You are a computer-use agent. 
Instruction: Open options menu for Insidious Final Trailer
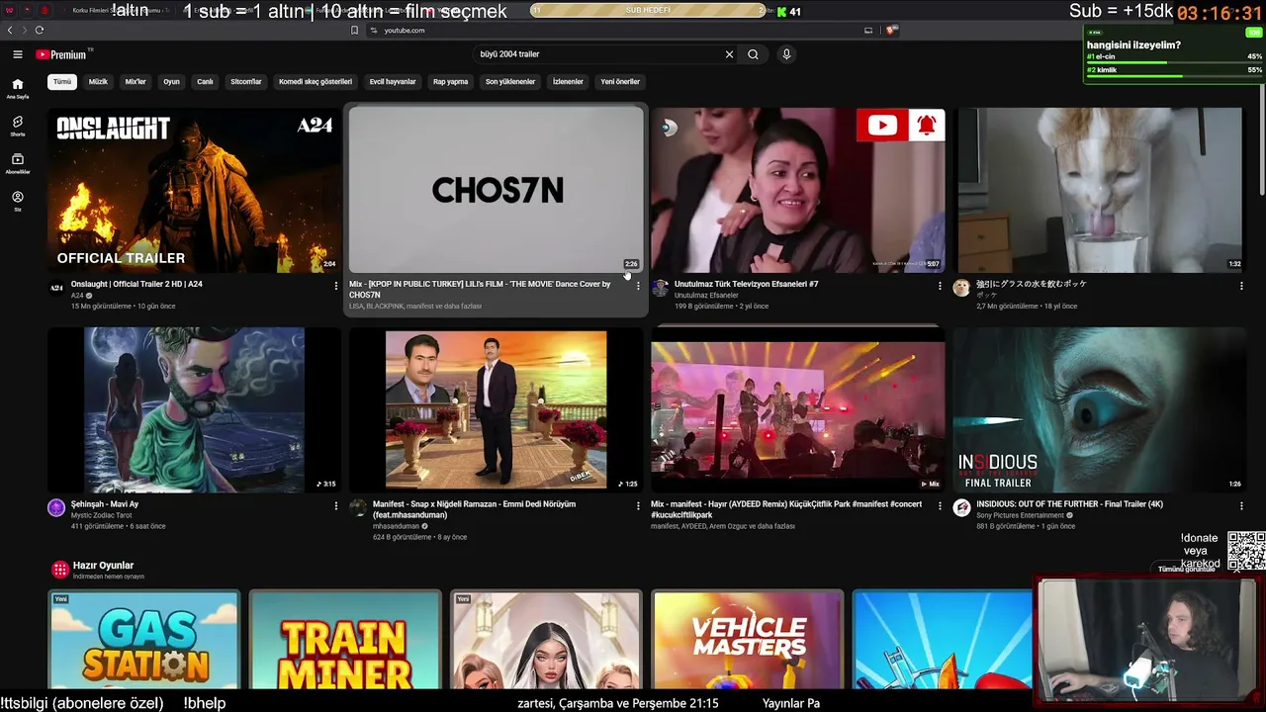pyautogui.click(x=1241, y=505)
